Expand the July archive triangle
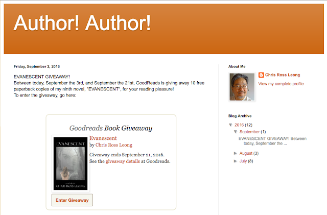The width and height of the screenshot is (327, 215). [236, 161]
